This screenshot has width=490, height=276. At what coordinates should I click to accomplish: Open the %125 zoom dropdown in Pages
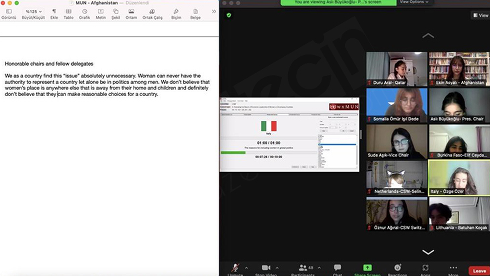(x=33, y=12)
